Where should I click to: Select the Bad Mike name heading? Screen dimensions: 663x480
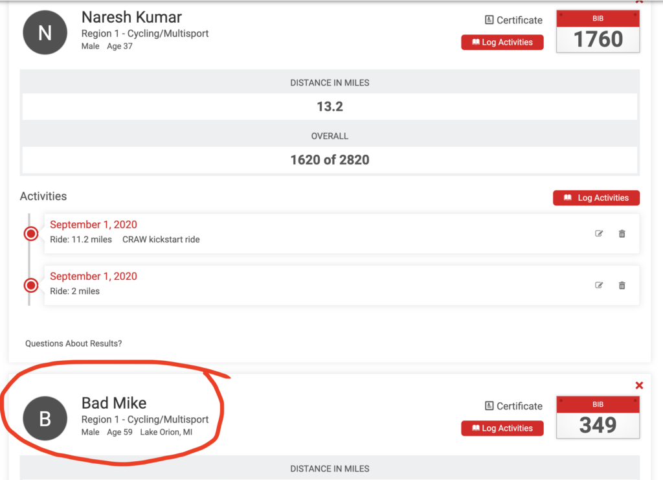(x=114, y=403)
